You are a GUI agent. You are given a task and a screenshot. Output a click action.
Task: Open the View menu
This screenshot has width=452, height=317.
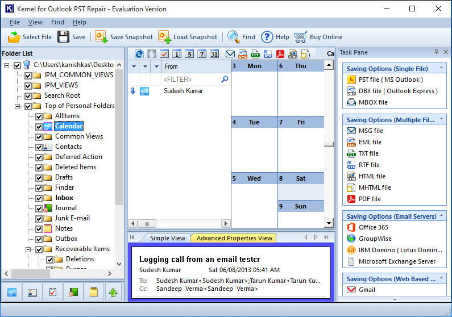(35, 22)
